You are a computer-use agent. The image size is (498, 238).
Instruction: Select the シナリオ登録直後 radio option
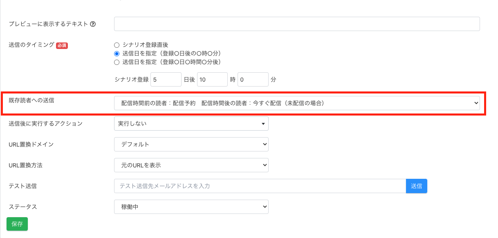[117, 45]
